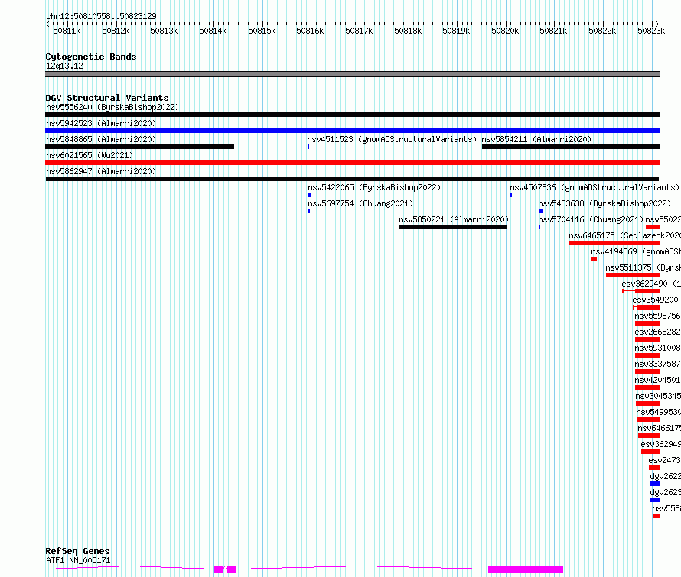Screen dimensions: 681x577
Task: Open variant nsv5942523 (Almarri2020) label
Action: click(x=101, y=123)
